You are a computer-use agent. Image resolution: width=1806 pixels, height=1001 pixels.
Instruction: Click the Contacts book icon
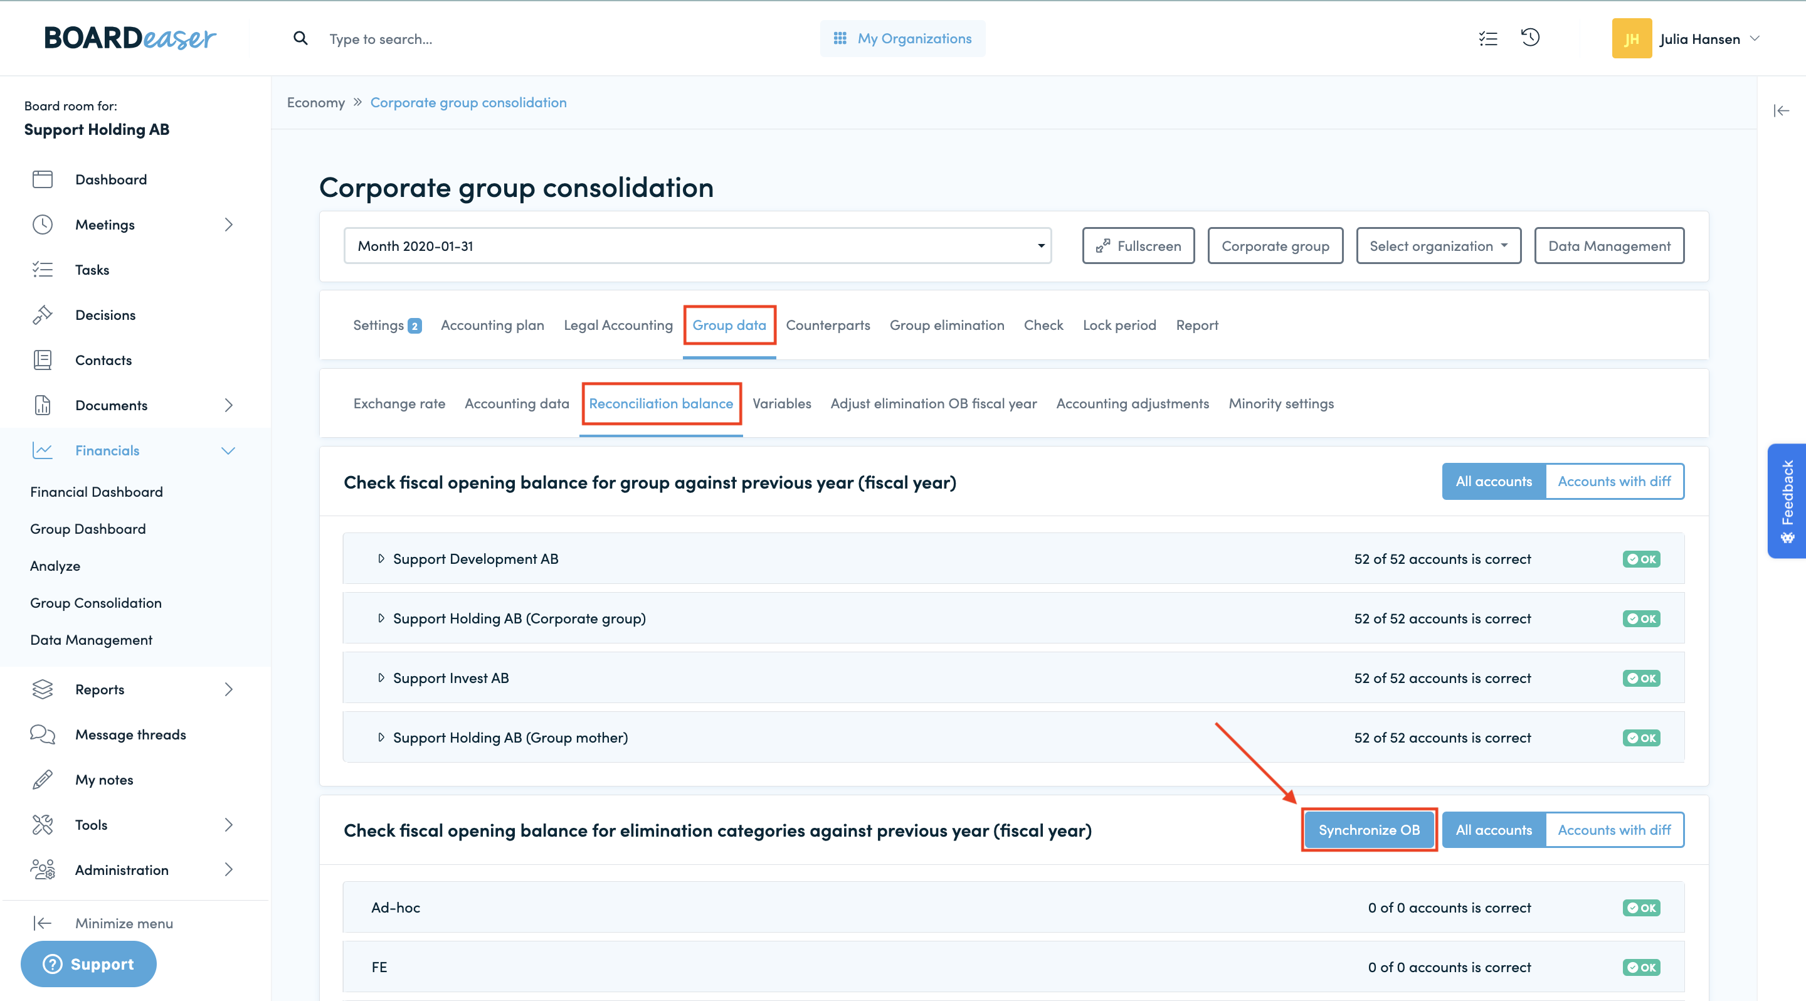point(43,360)
